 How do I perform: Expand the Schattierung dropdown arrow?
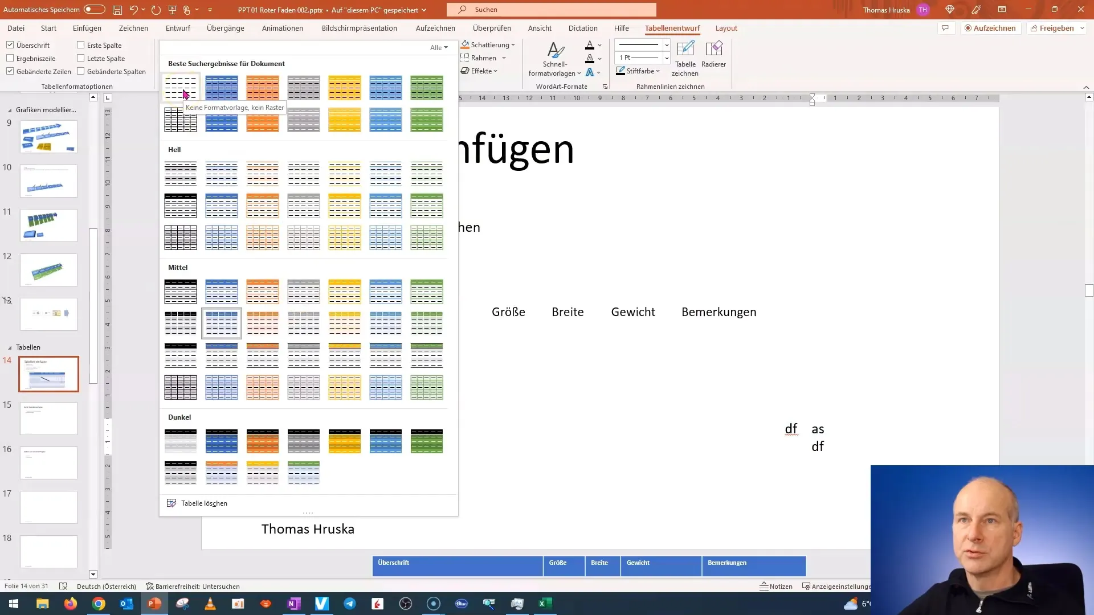[513, 44]
